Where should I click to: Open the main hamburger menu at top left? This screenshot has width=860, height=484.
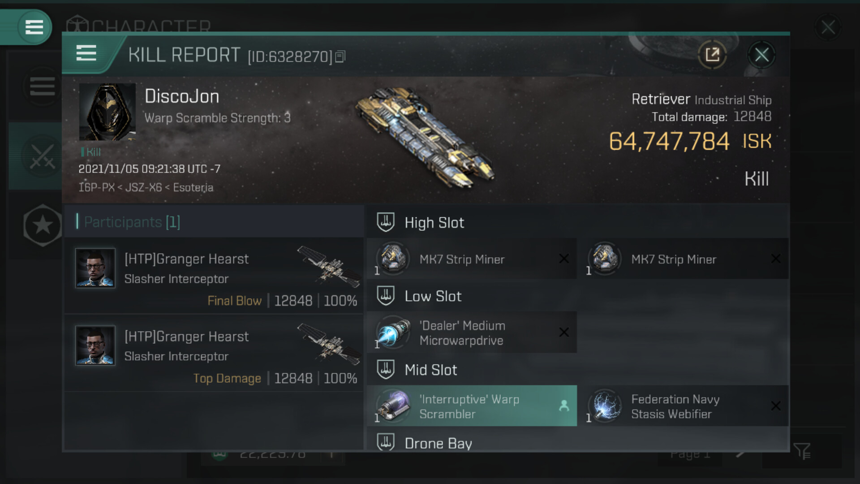pos(34,27)
